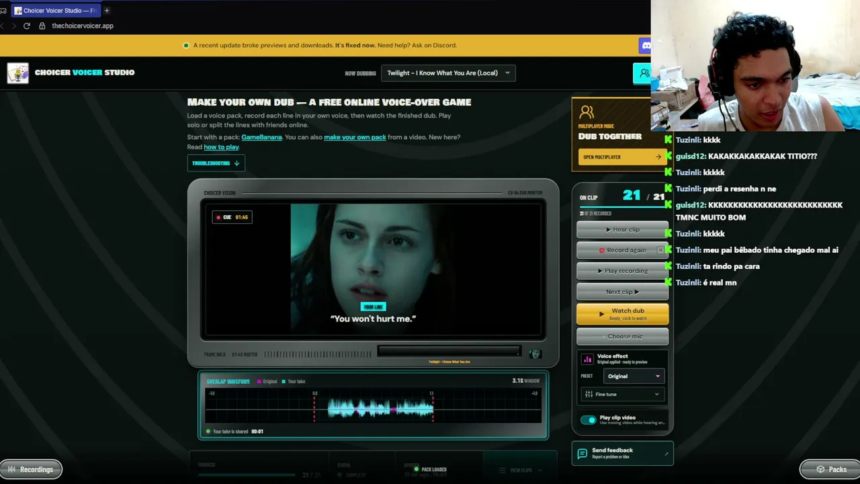
Task: Click the clip timeline bar under the monitor
Action: click(x=449, y=351)
